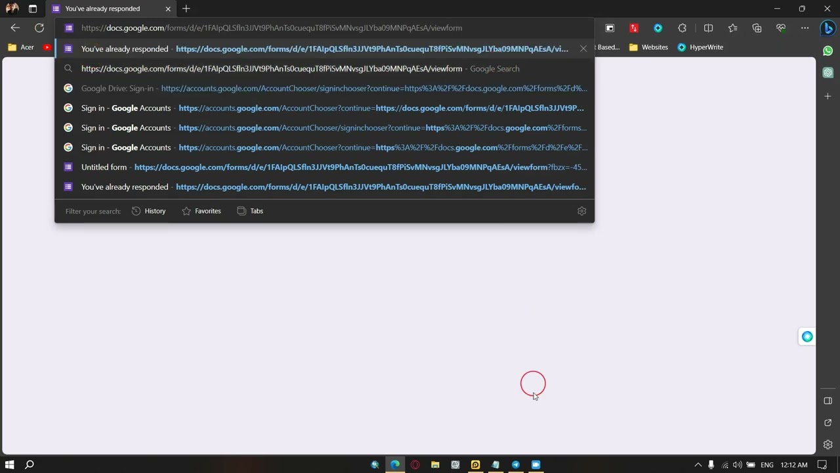The image size is (840, 473).
Task: Toggle the sidebar layout icon
Action: (x=828, y=401)
